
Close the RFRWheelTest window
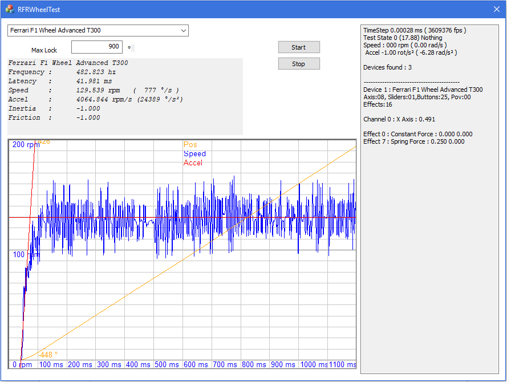[x=496, y=9]
